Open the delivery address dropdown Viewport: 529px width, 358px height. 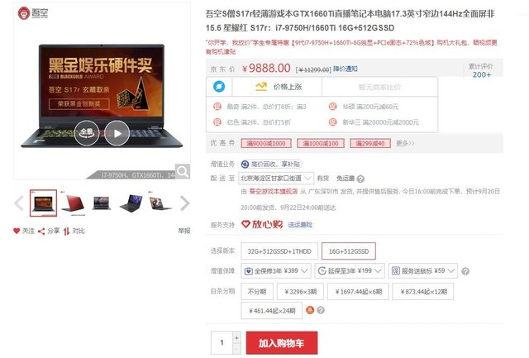276,178
